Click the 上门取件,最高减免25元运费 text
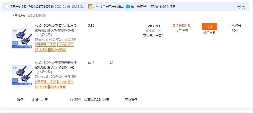 [89, 100]
